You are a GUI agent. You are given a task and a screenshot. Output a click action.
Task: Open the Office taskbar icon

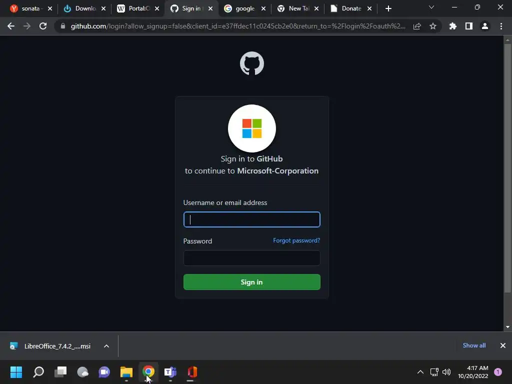(x=192, y=372)
